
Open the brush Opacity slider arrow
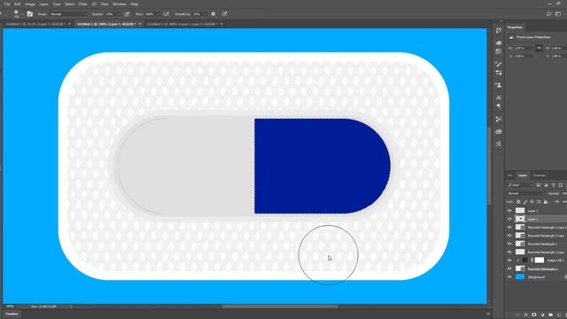click(x=118, y=14)
